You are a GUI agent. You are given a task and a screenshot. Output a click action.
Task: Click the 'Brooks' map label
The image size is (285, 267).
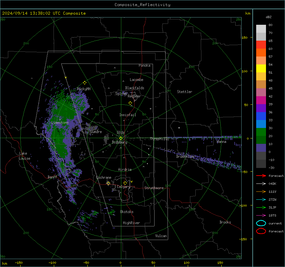(225, 222)
